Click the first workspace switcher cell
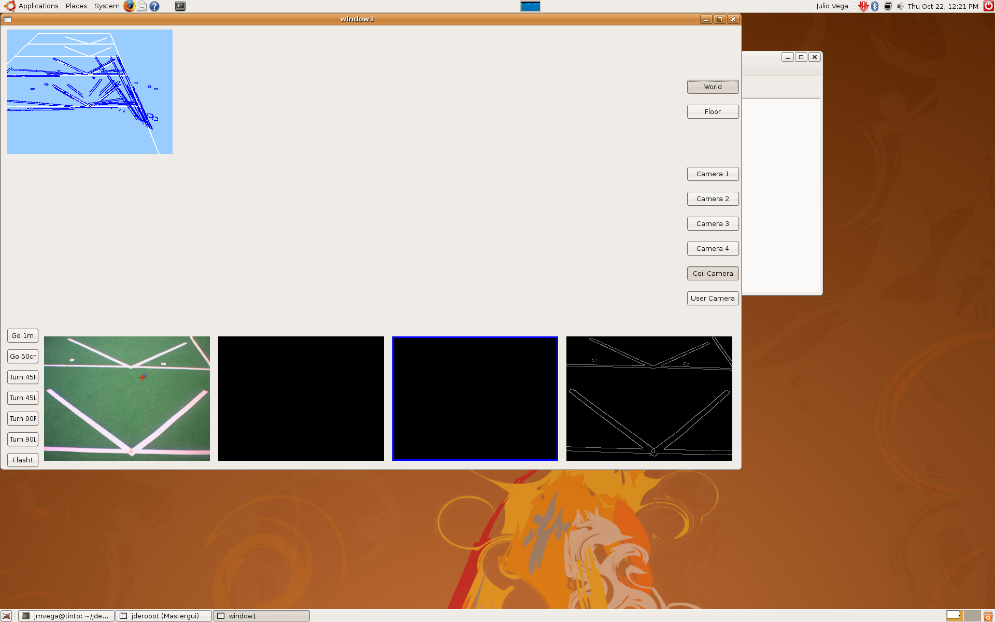This screenshot has width=995, height=622. pos(954,615)
